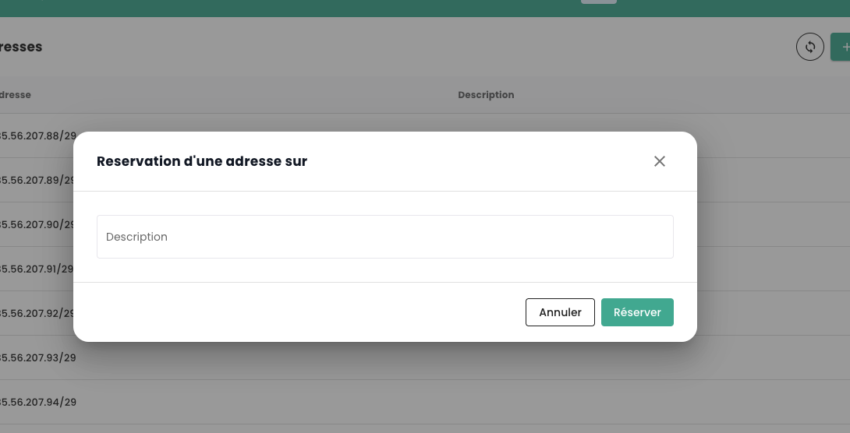The height and width of the screenshot is (433, 850).
Task: Select the address row ending .207.91/29
Action: pyautogui.click(x=37, y=269)
